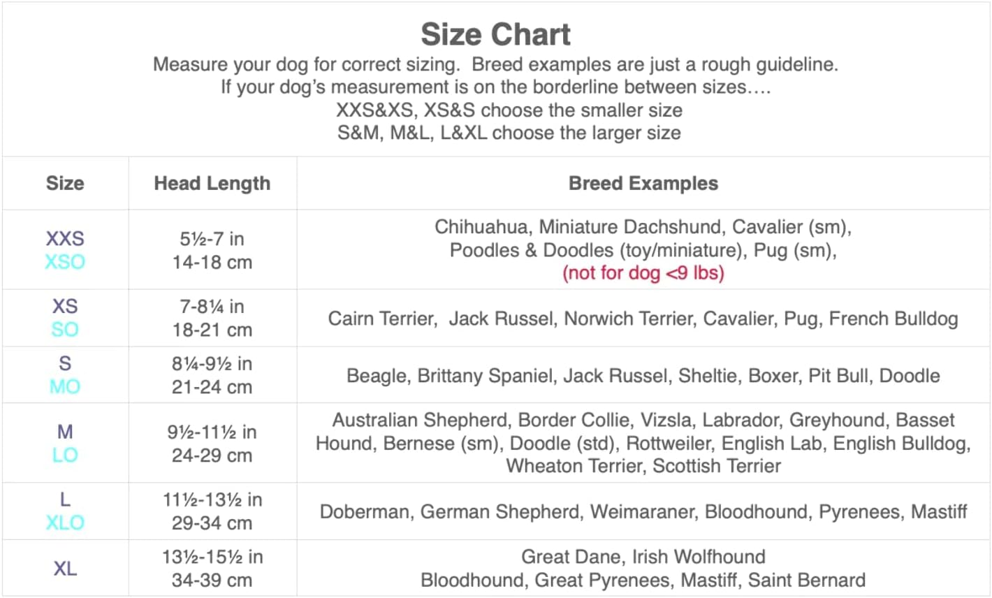
Task: Click the XL size label
Action: tap(65, 569)
